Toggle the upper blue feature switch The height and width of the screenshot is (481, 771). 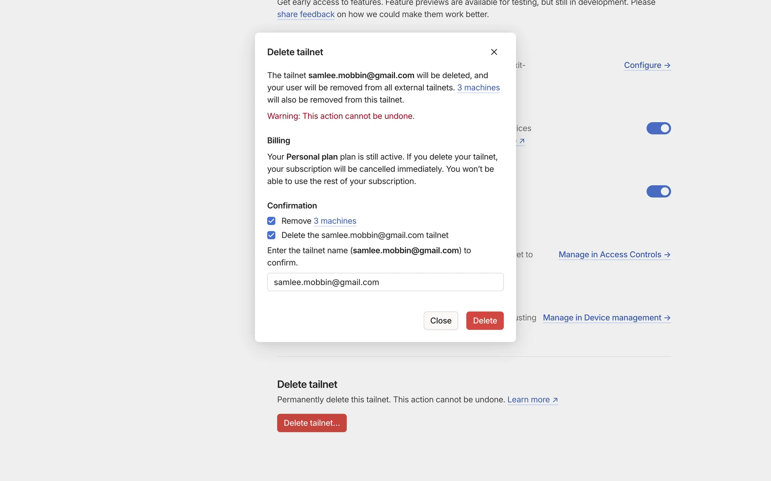(x=658, y=128)
